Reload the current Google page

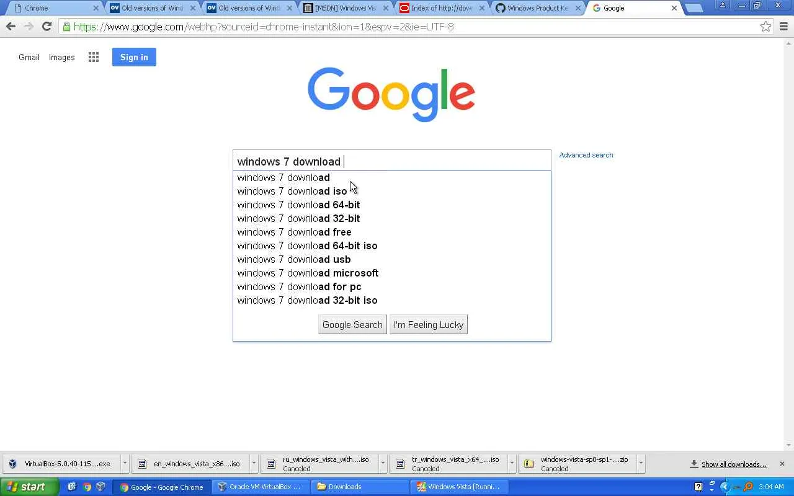[47, 27]
